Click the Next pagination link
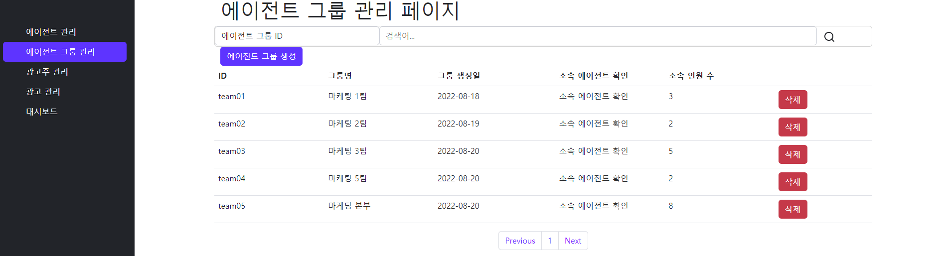 click(573, 241)
